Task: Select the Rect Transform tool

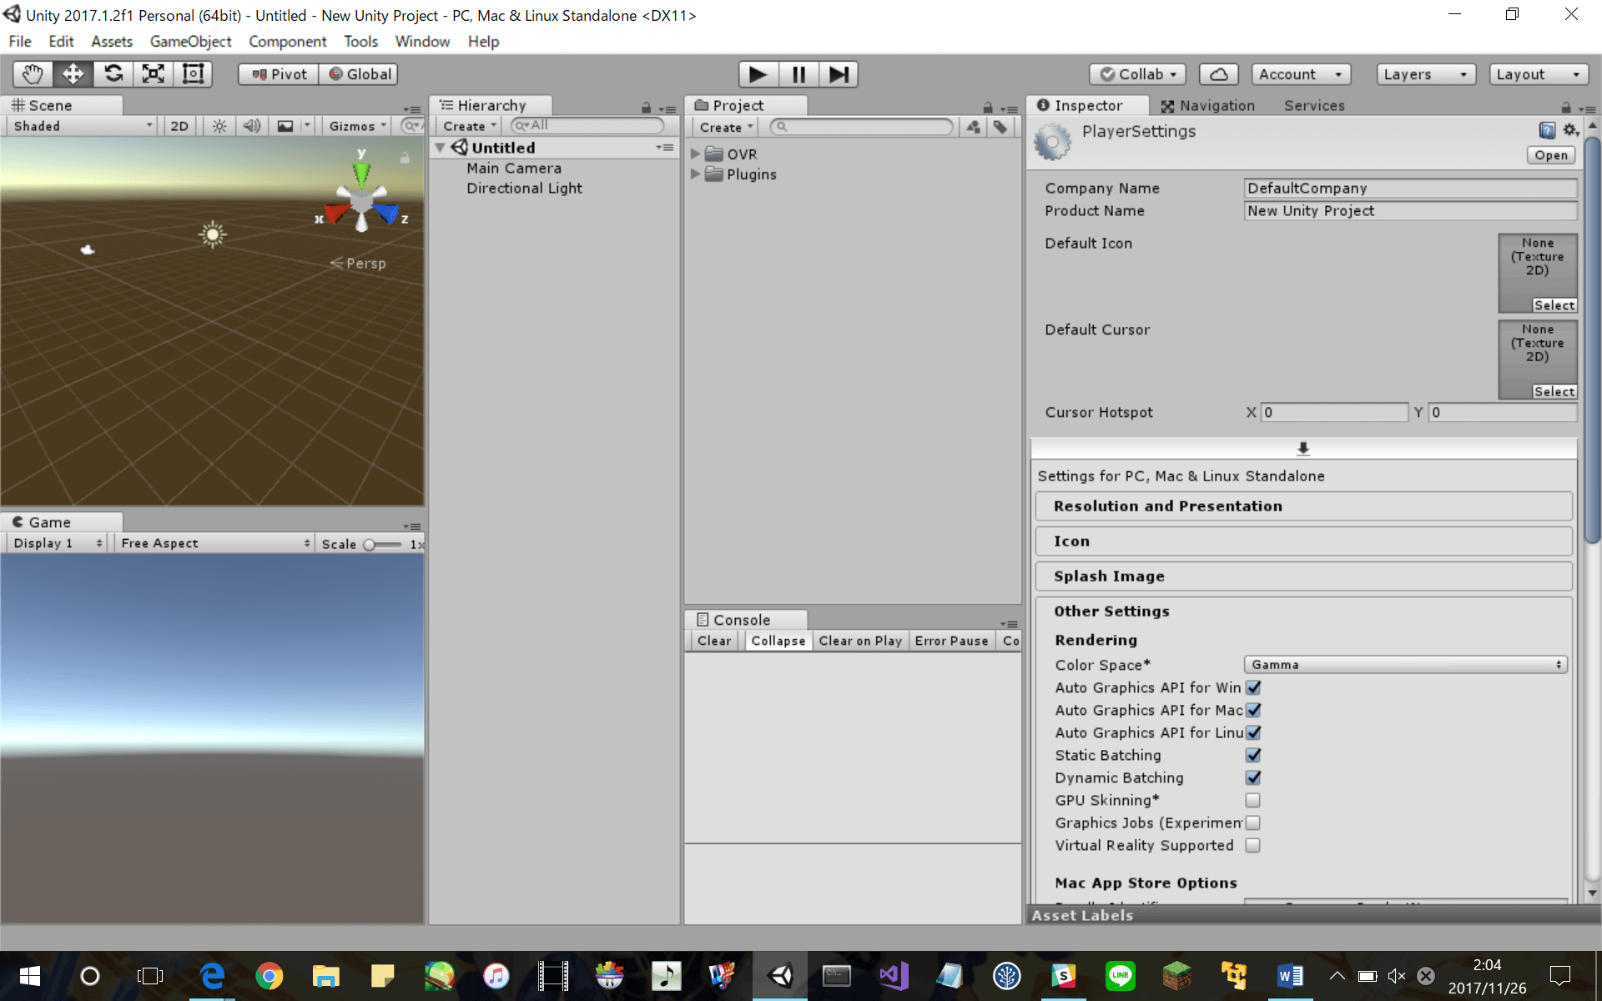Action: pyautogui.click(x=194, y=74)
